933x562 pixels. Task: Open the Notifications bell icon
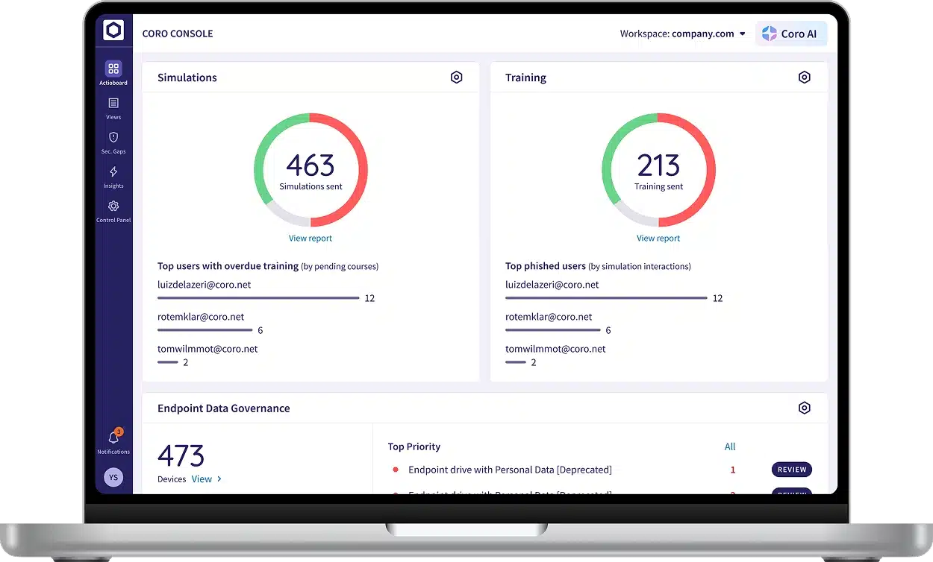113,437
